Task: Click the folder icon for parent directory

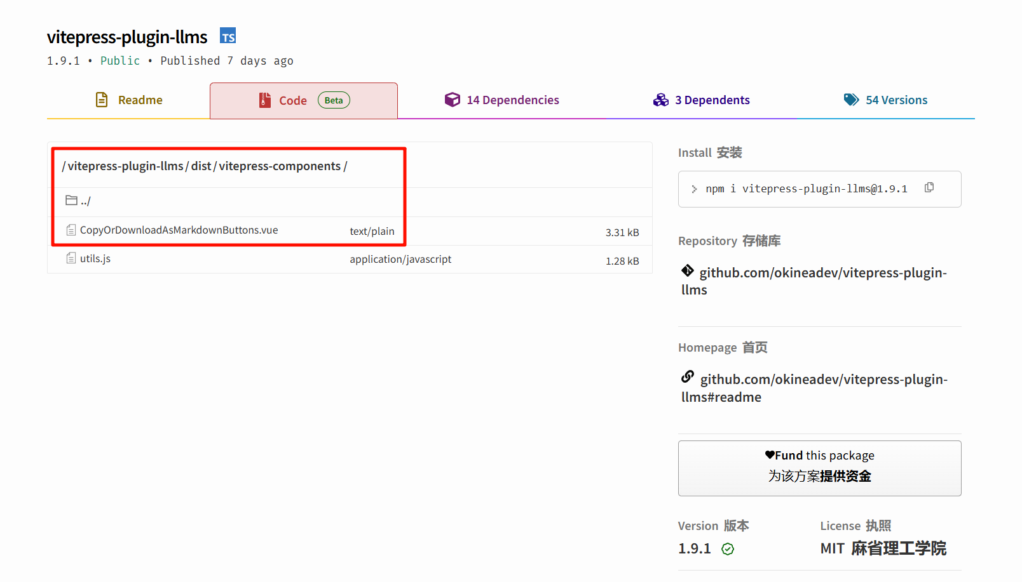Action: [x=71, y=201]
